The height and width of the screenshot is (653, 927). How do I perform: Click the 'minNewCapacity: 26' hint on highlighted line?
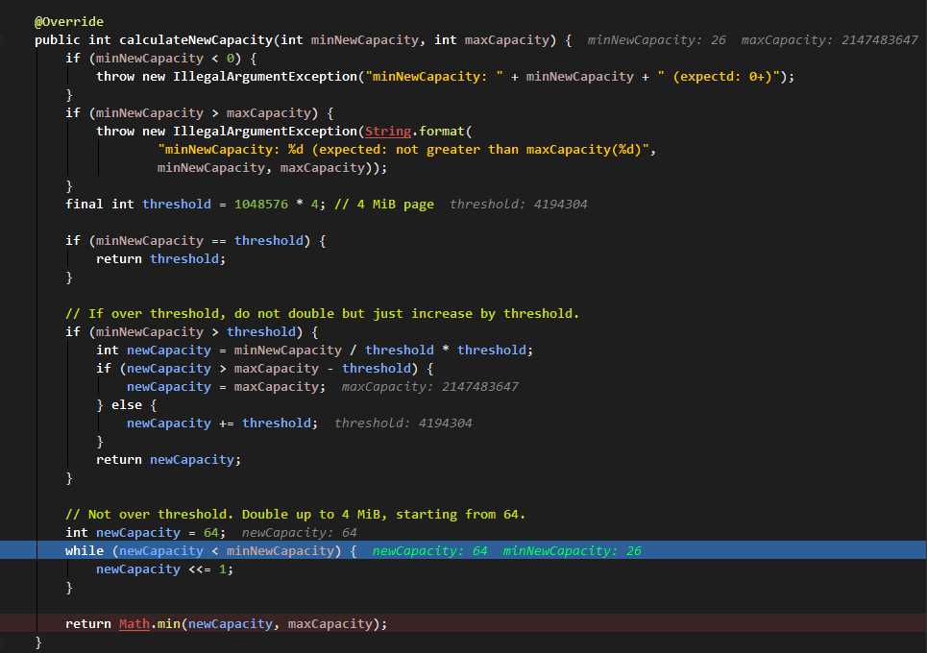click(572, 551)
